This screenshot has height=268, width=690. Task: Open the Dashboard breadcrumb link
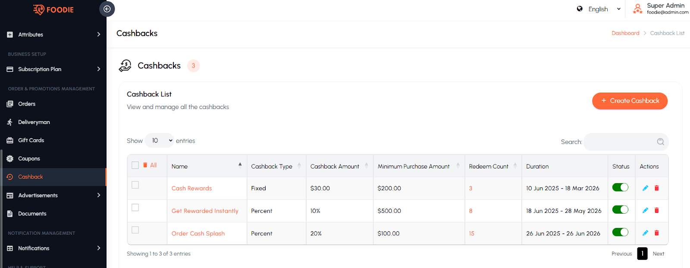(625, 33)
